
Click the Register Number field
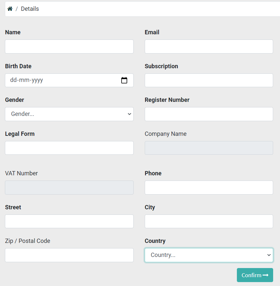[x=209, y=114]
